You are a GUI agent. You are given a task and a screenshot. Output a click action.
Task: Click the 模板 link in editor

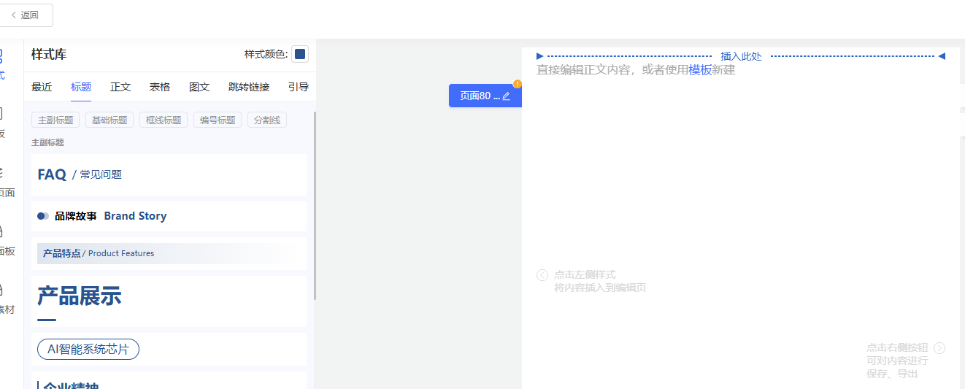coord(700,70)
